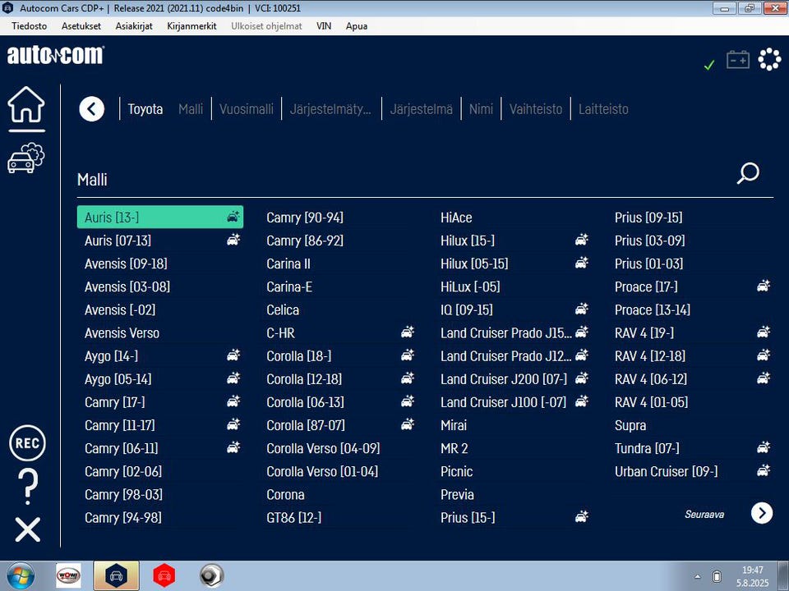Close session with the X sidebar icon
The image size is (789, 591).
click(x=28, y=529)
